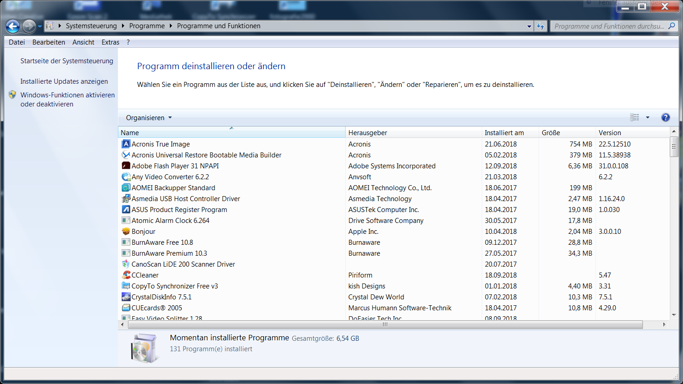Open Startseite der Systemsteuerung link
This screenshot has width=683, height=384.
[x=67, y=61]
